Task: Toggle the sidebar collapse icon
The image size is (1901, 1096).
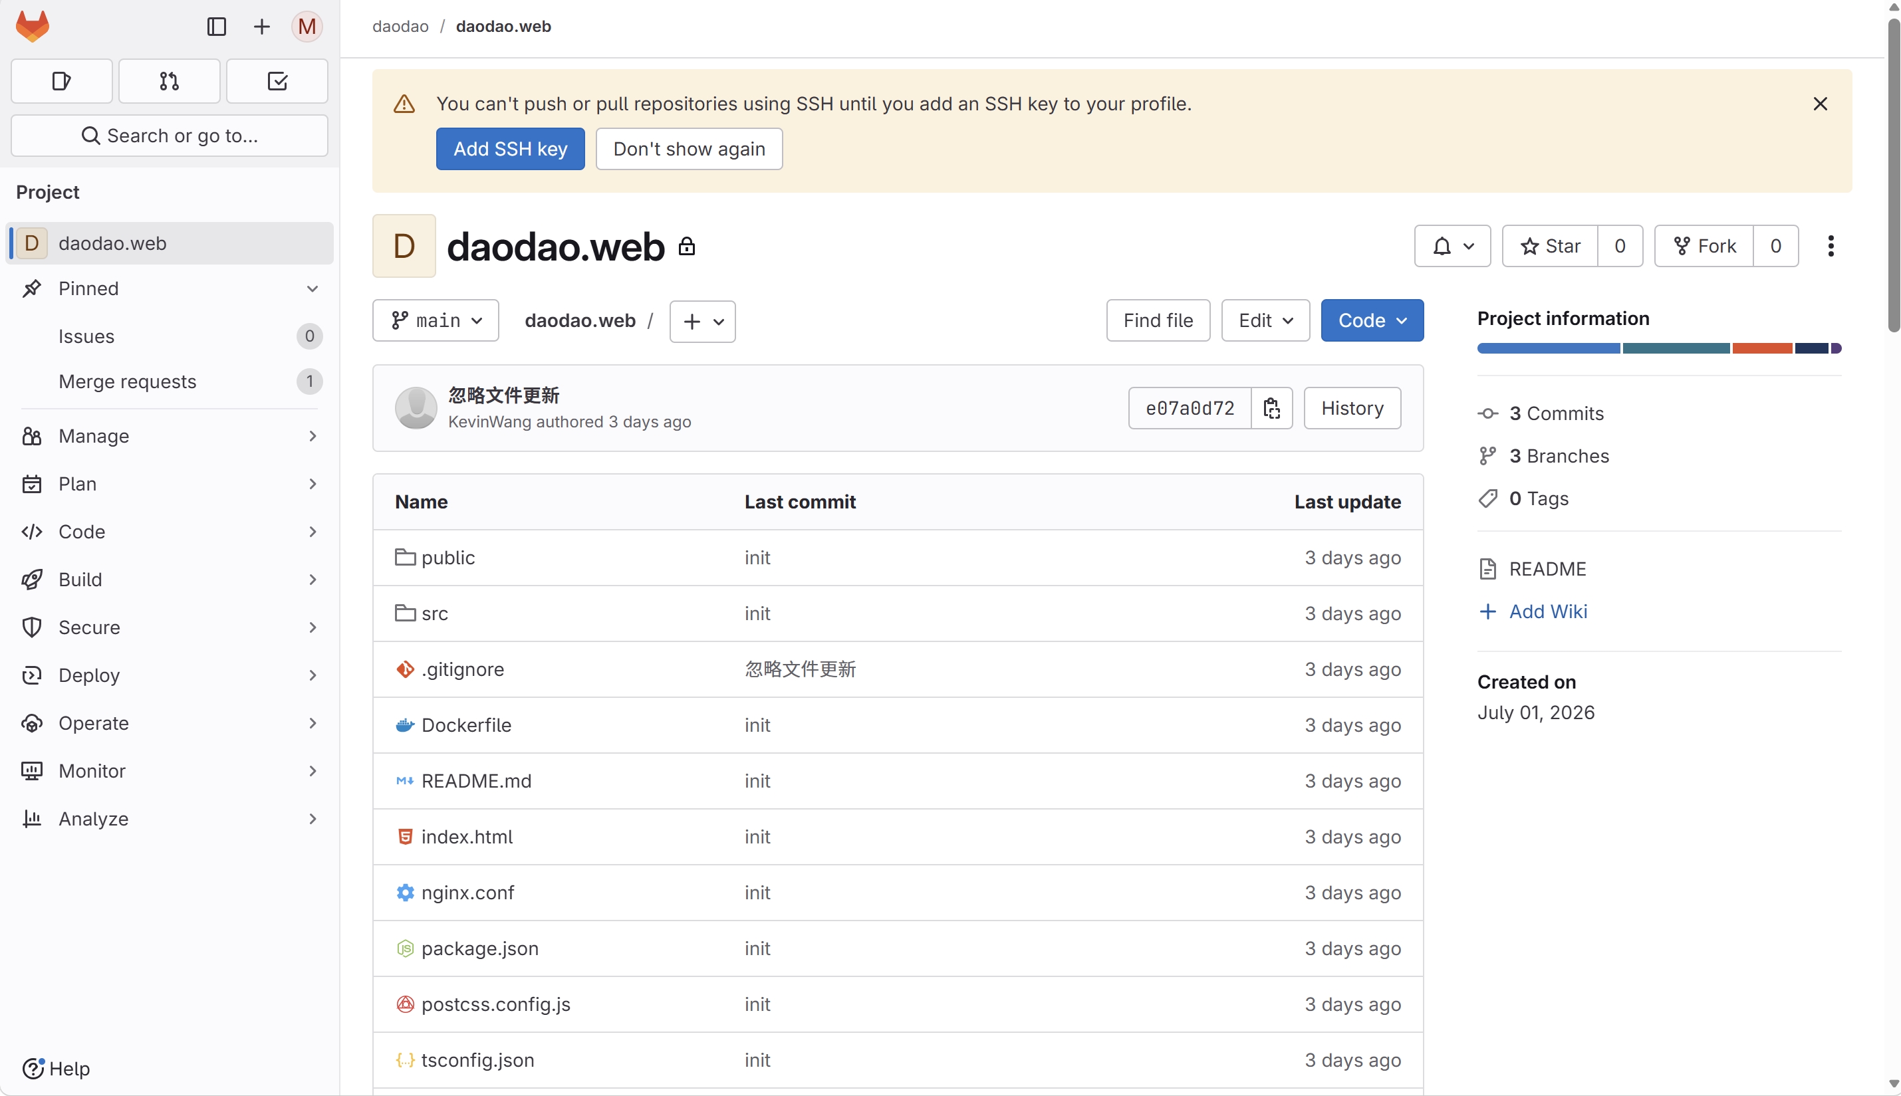Action: point(216,27)
